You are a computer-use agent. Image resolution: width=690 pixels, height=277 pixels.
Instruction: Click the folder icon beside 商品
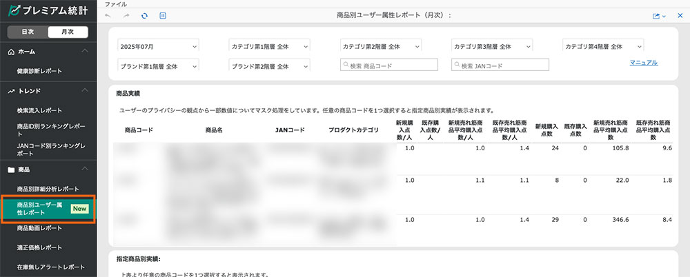click(12, 170)
